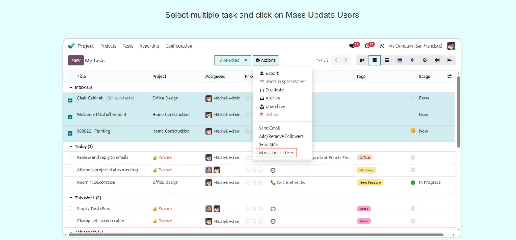516x240 pixels.
Task: Switch to Map view
Action: click(x=412, y=61)
